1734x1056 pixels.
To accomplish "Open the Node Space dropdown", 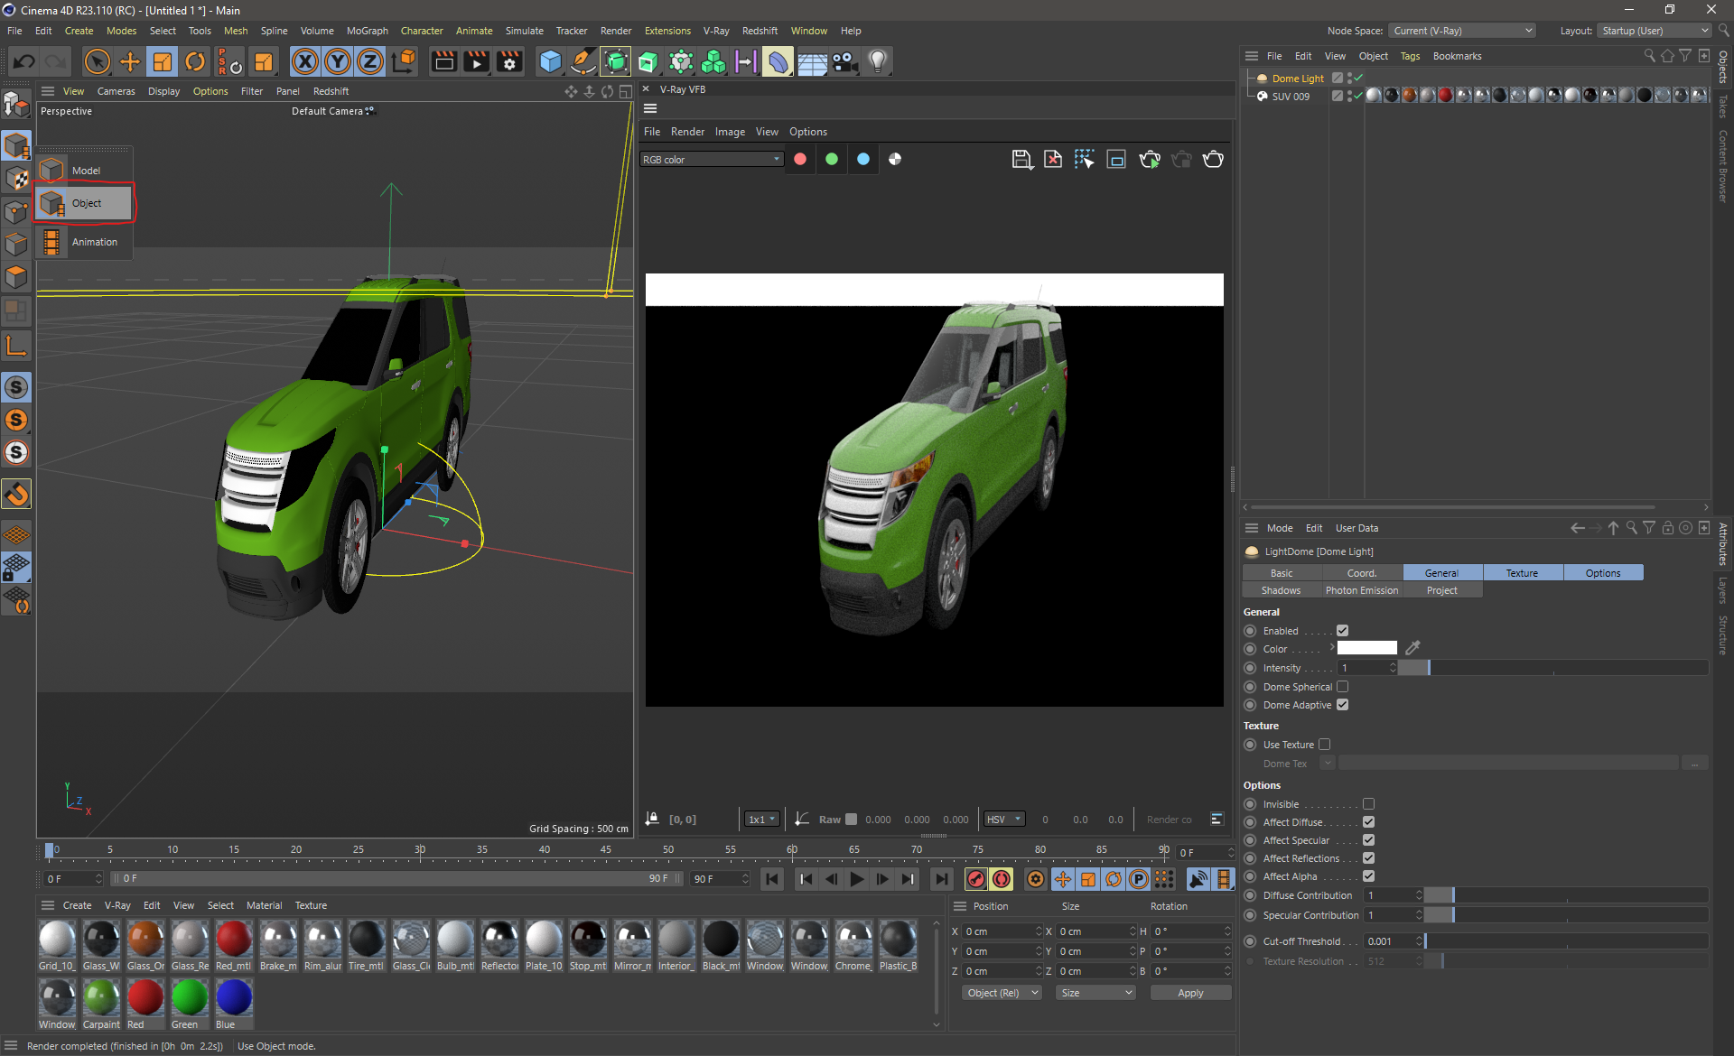I will point(1462,31).
